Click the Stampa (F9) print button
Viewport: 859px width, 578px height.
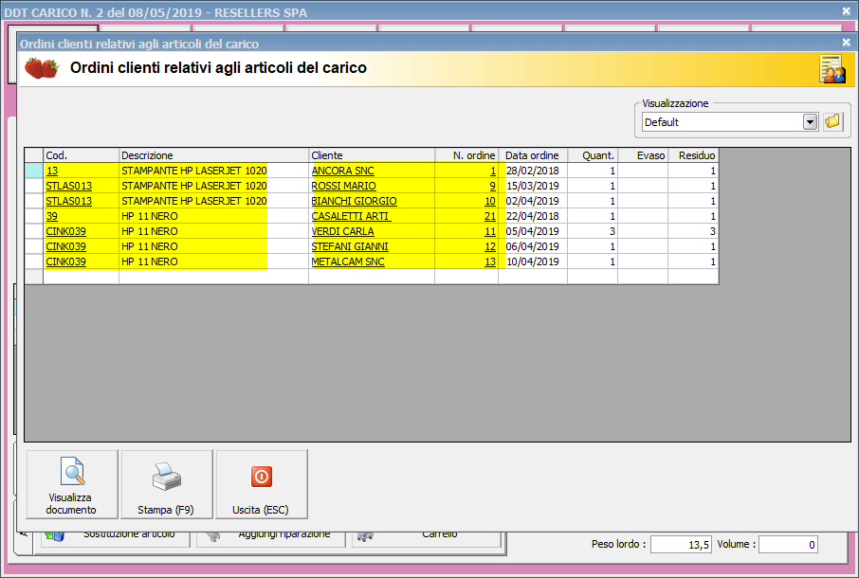pos(167,484)
